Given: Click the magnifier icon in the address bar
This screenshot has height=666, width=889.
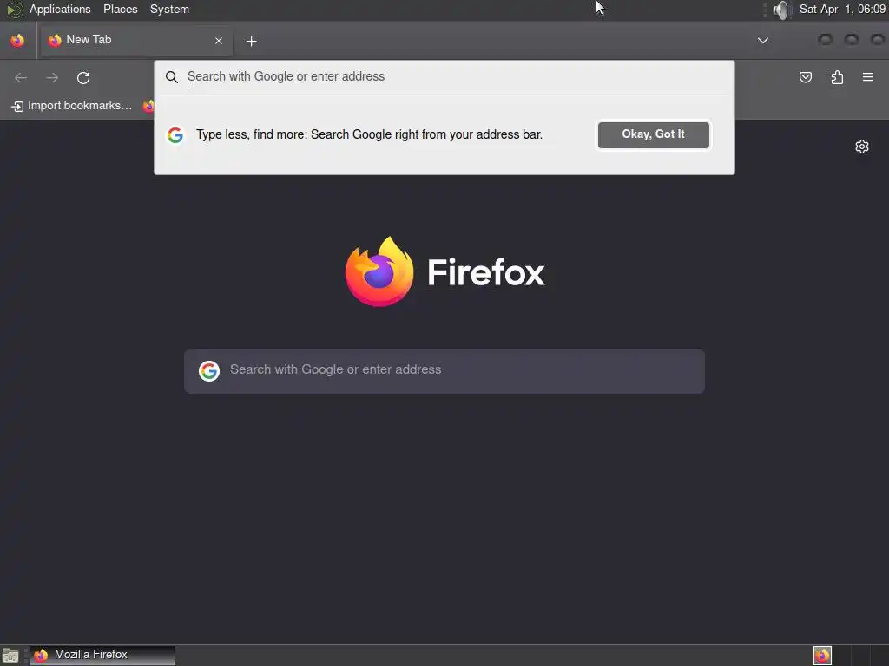Looking at the screenshot, I should (x=172, y=77).
